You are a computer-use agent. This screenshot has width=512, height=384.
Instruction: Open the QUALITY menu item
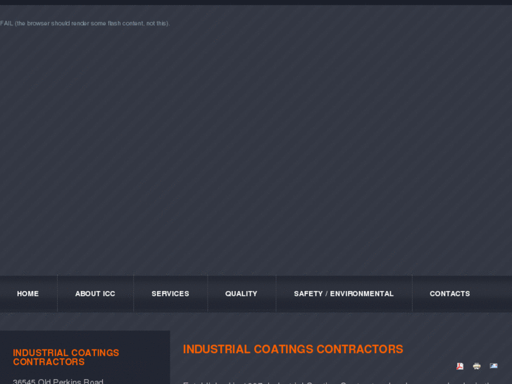[x=242, y=294]
